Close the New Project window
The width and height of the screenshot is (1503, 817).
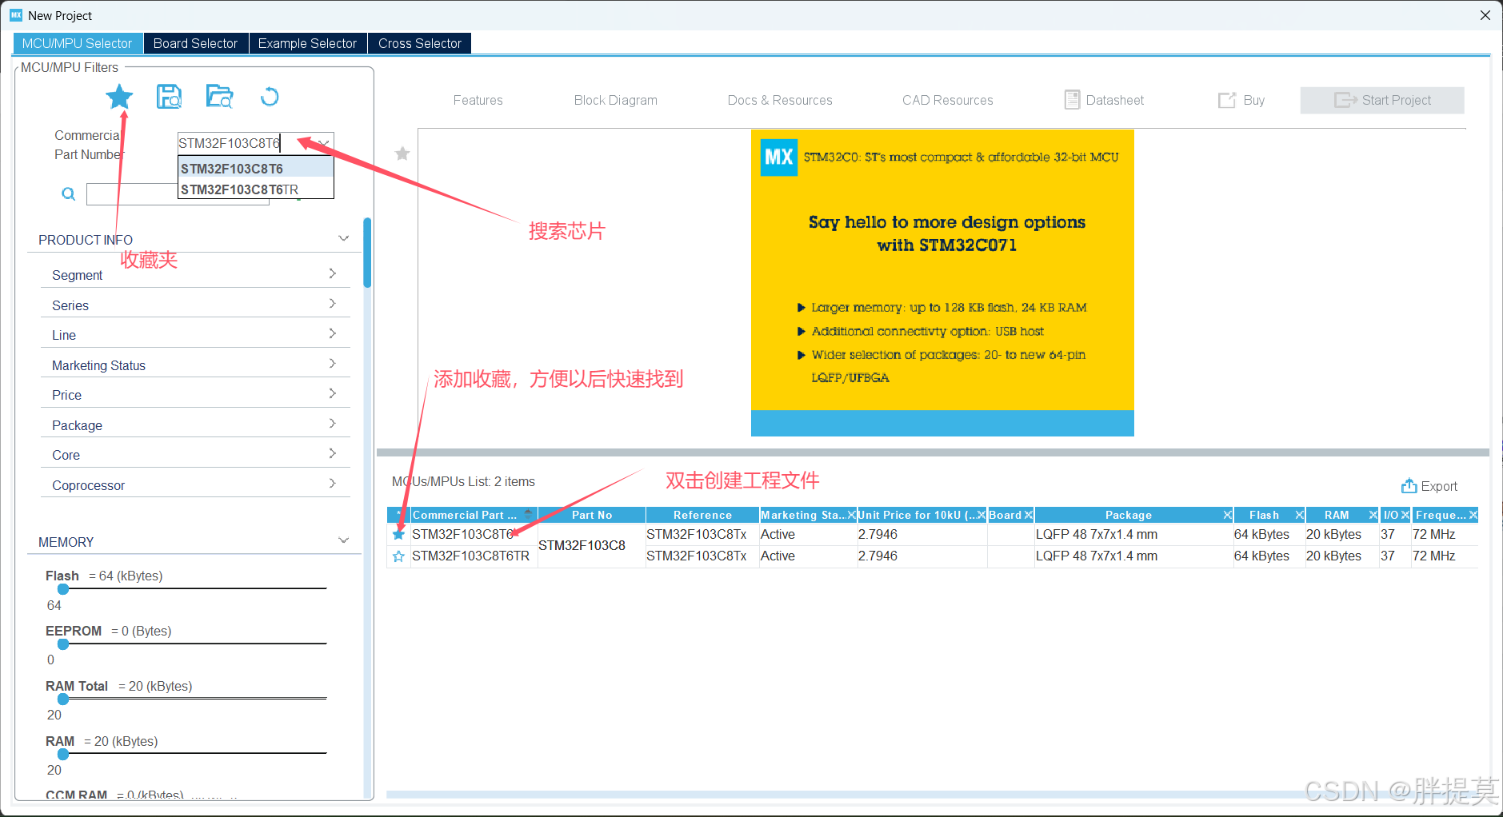coord(1485,15)
